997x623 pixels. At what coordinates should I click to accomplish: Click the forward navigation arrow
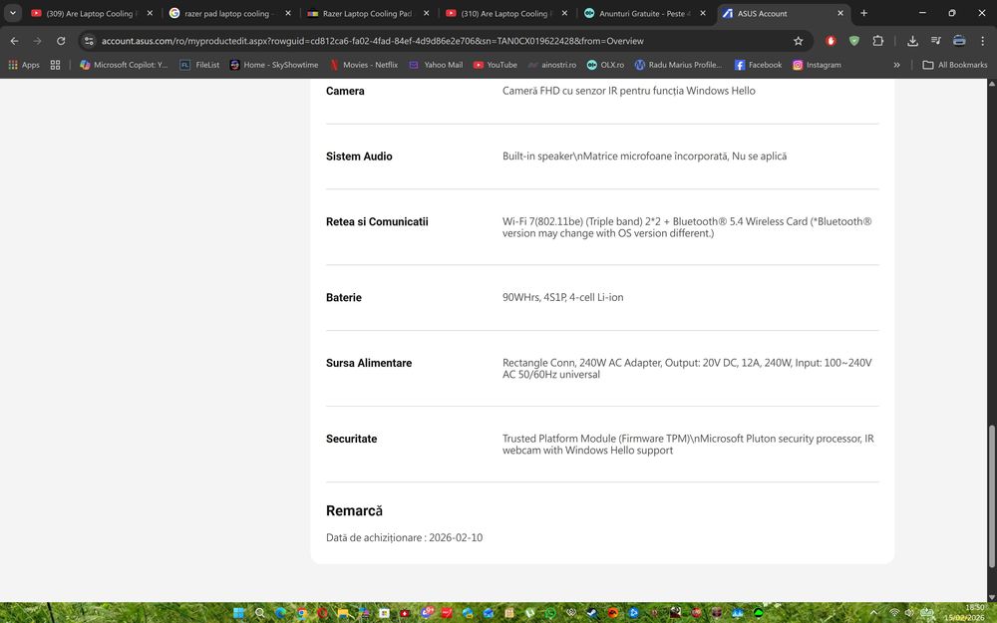tap(38, 41)
